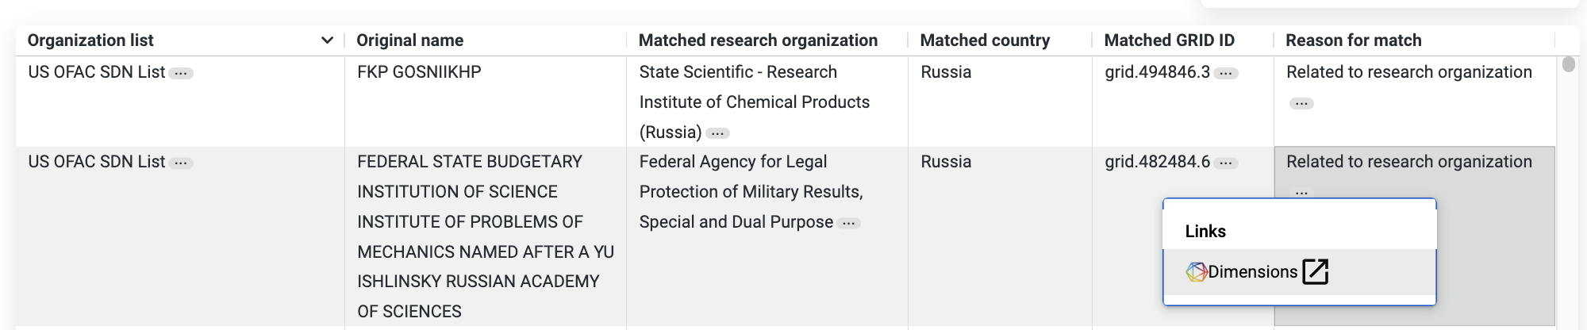Select the Matched GRID ID column header
The height and width of the screenshot is (330, 1587).
pyautogui.click(x=1170, y=40)
